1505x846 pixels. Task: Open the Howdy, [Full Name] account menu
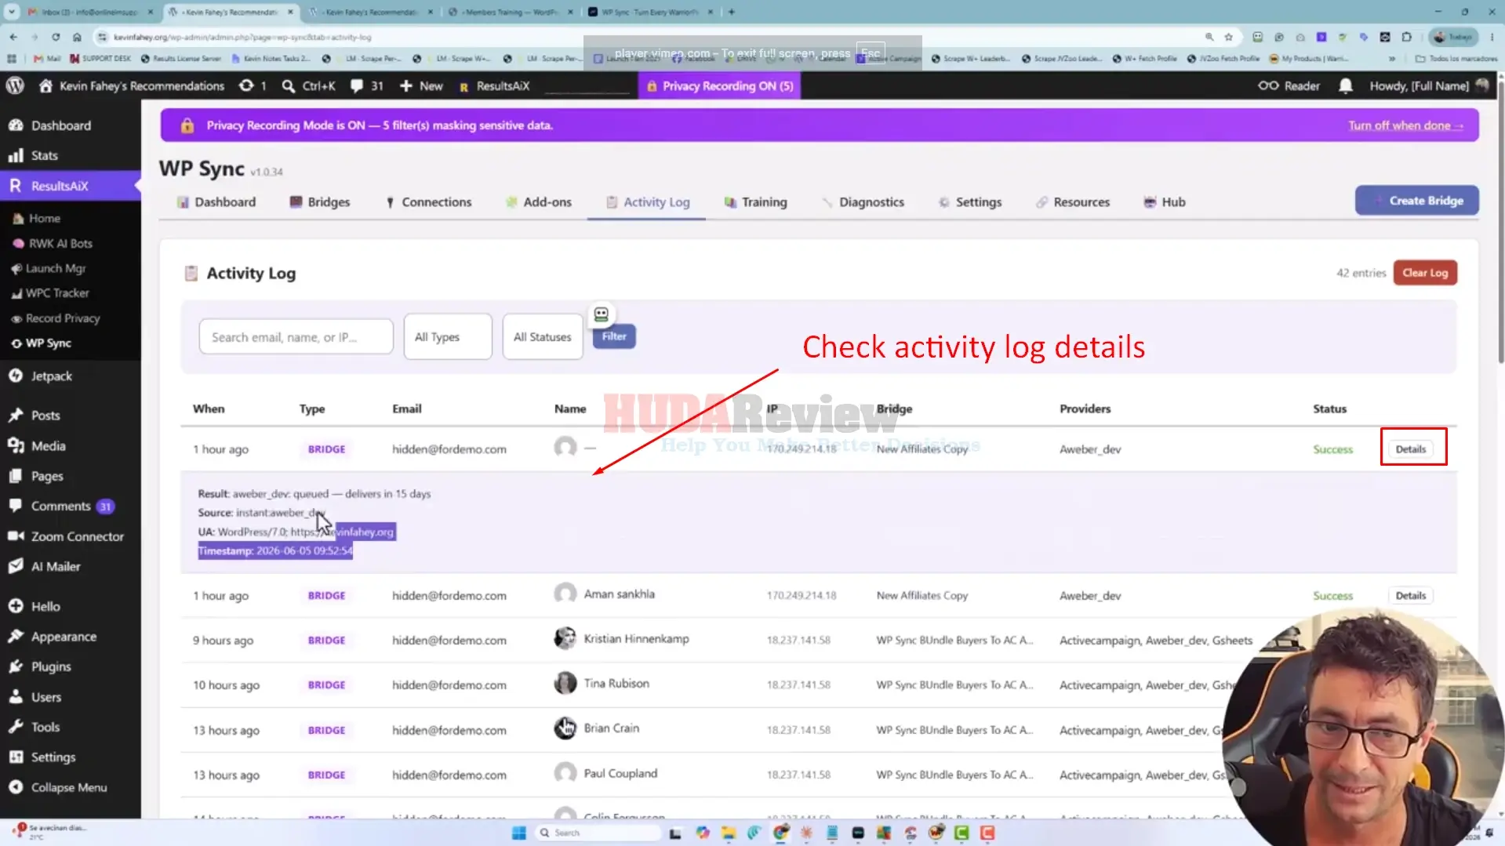click(1429, 85)
